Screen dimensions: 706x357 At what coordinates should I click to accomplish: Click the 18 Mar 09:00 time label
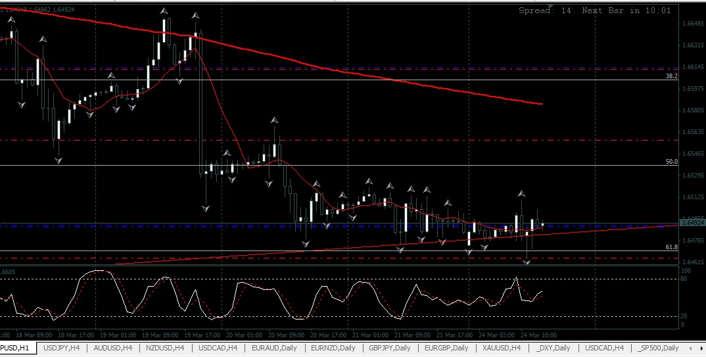pyautogui.click(x=34, y=335)
